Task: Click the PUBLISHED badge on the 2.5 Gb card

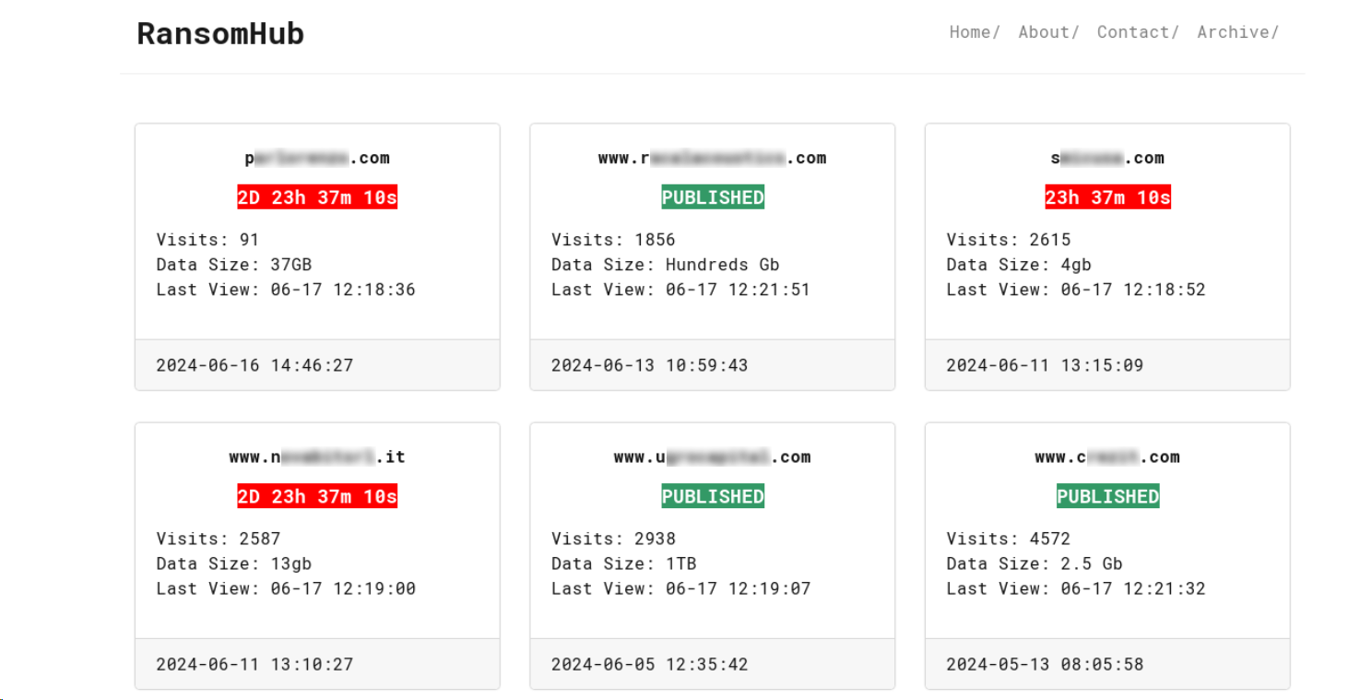Action: coord(1107,495)
